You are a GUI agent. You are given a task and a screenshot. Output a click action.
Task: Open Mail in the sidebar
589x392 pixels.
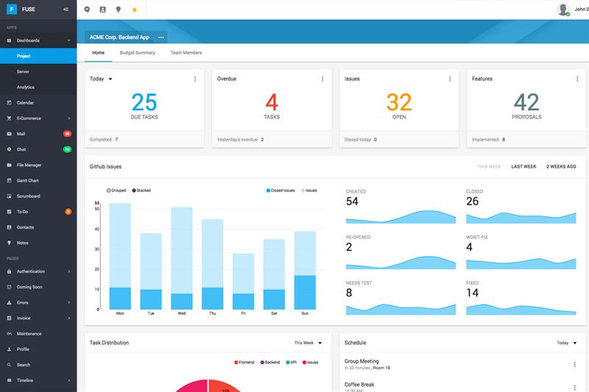coord(21,134)
